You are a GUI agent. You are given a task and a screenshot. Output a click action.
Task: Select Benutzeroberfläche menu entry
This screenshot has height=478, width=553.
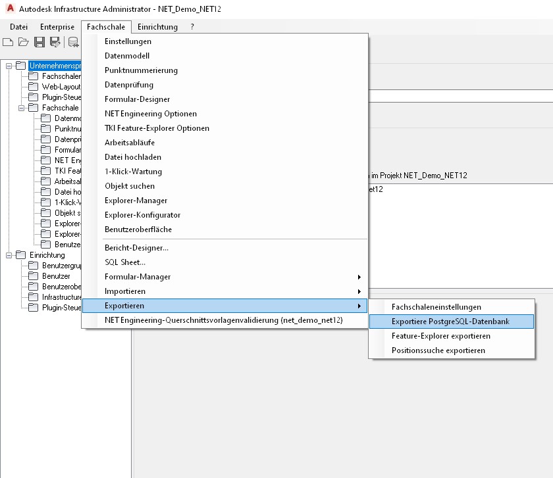(225, 229)
